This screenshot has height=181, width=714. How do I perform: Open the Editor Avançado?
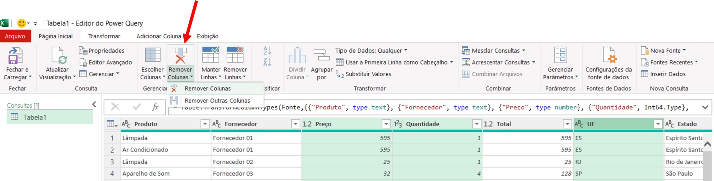(105, 62)
